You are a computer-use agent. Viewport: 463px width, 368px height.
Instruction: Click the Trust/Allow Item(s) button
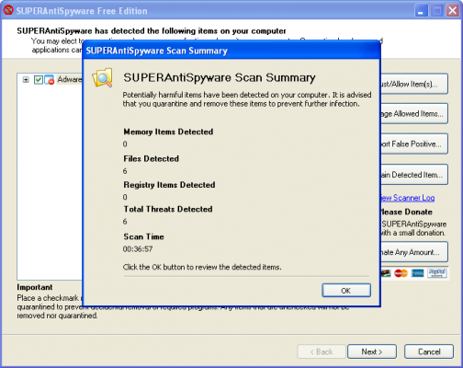(x=414, y=84)
